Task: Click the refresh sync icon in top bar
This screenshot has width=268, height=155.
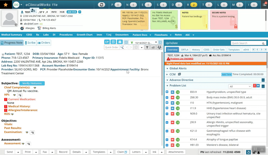Action: pos(101,5)
